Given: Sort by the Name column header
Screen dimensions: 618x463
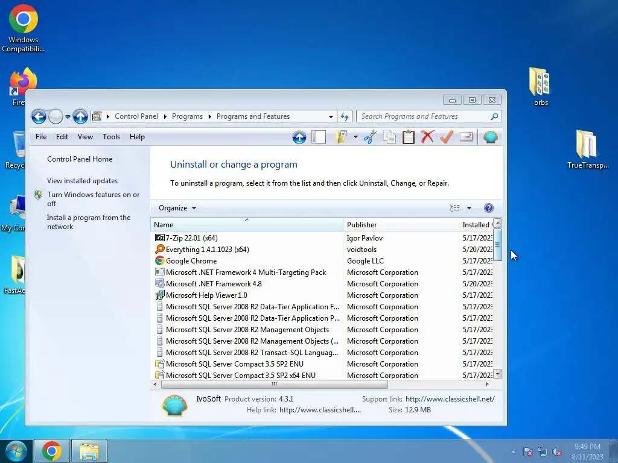Looking at the screenshot, I should tap(247, 225).
